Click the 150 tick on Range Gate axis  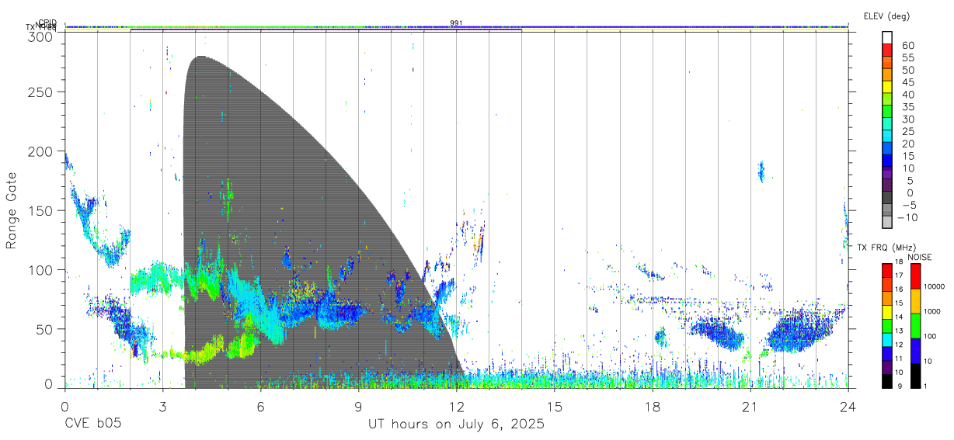click(40, 210)
